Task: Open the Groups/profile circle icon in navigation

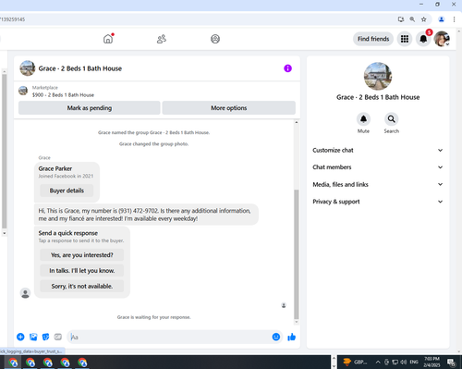Action: [x=215, y=39]
